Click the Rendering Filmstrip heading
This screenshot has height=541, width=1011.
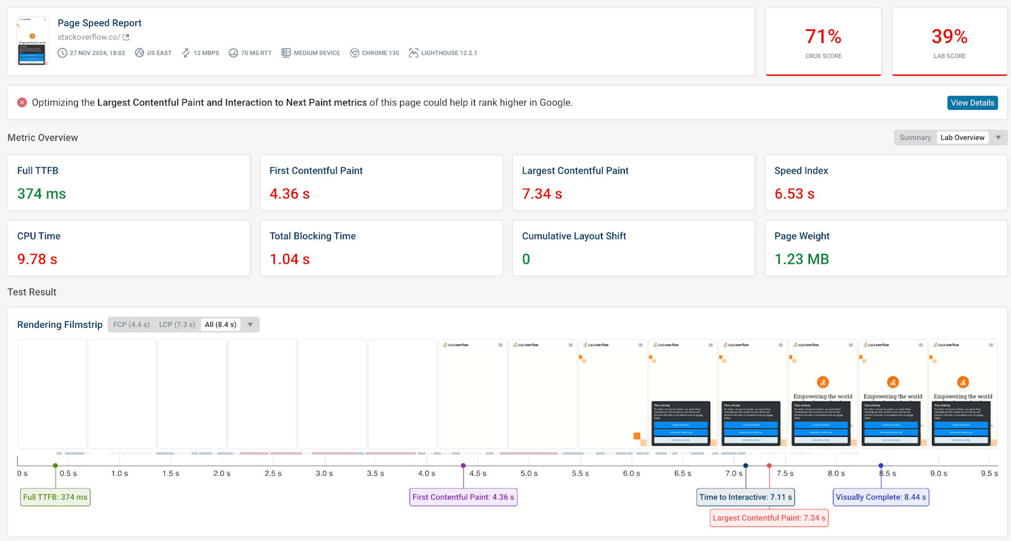[x=60, y=324]
